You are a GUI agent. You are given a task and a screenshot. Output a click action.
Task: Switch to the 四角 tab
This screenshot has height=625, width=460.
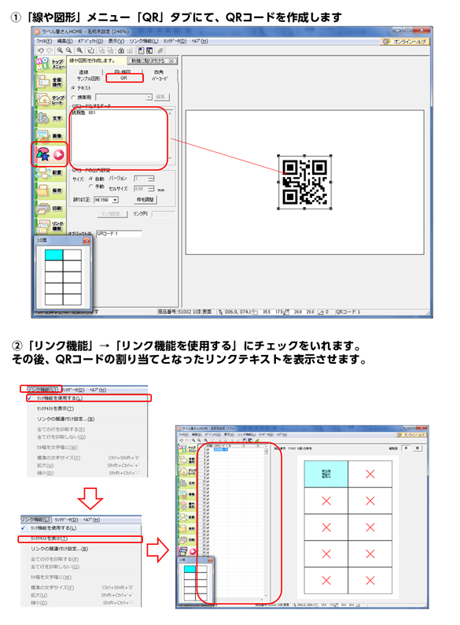pyautogui.click(x=159, y=72)
